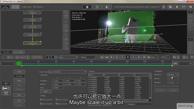Click the zoom out minus icon

point(12,57)
